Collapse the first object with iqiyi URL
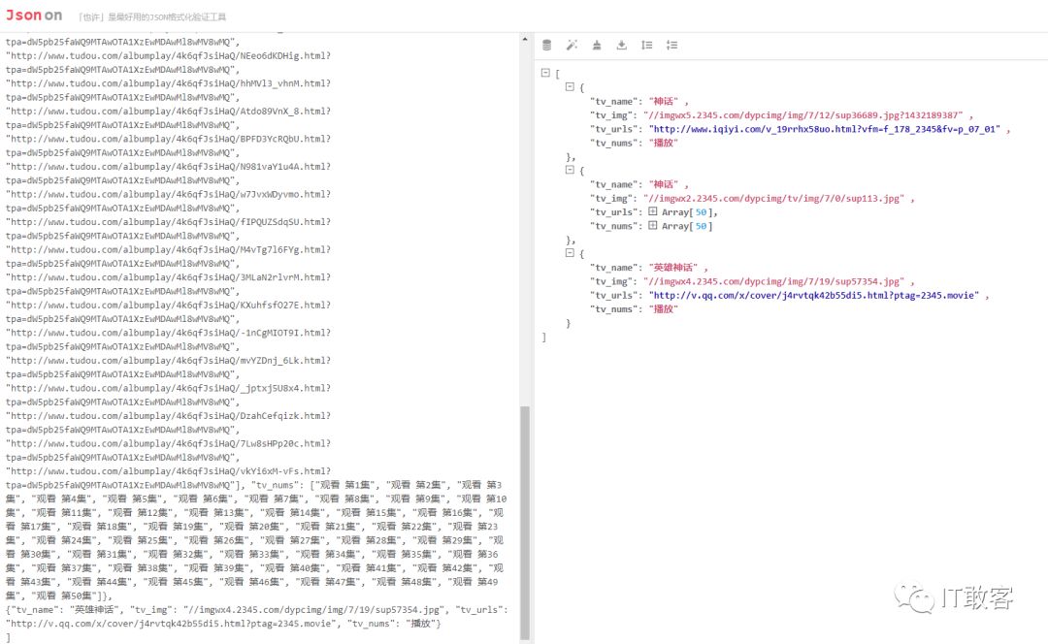1048x644 pixels. point(570,87)
